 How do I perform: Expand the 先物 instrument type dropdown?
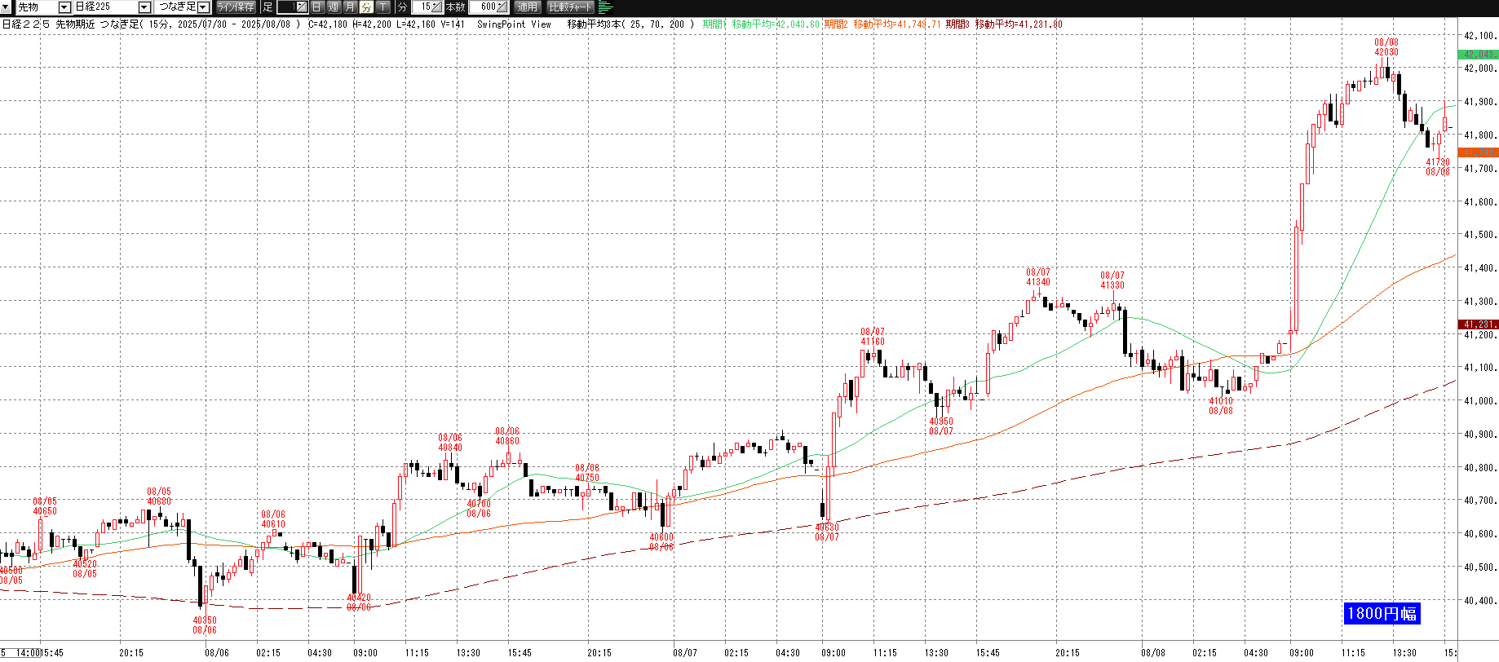coord(64,7)
